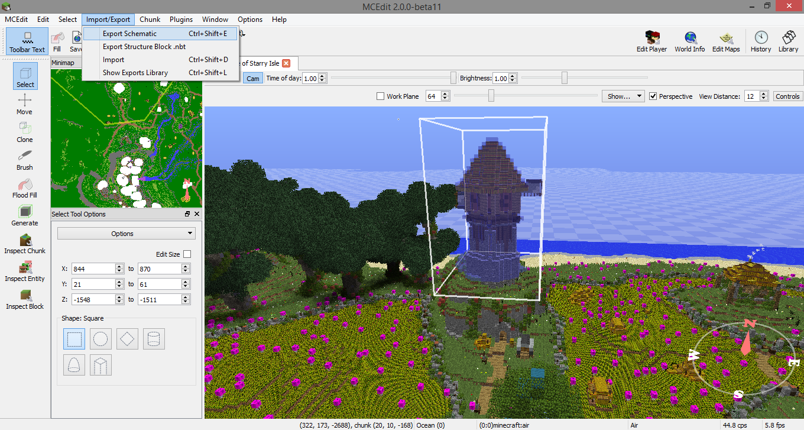Open the Edit menu
Image resolution: width=804 pixels, height=430 pixels.
(43, 20)
